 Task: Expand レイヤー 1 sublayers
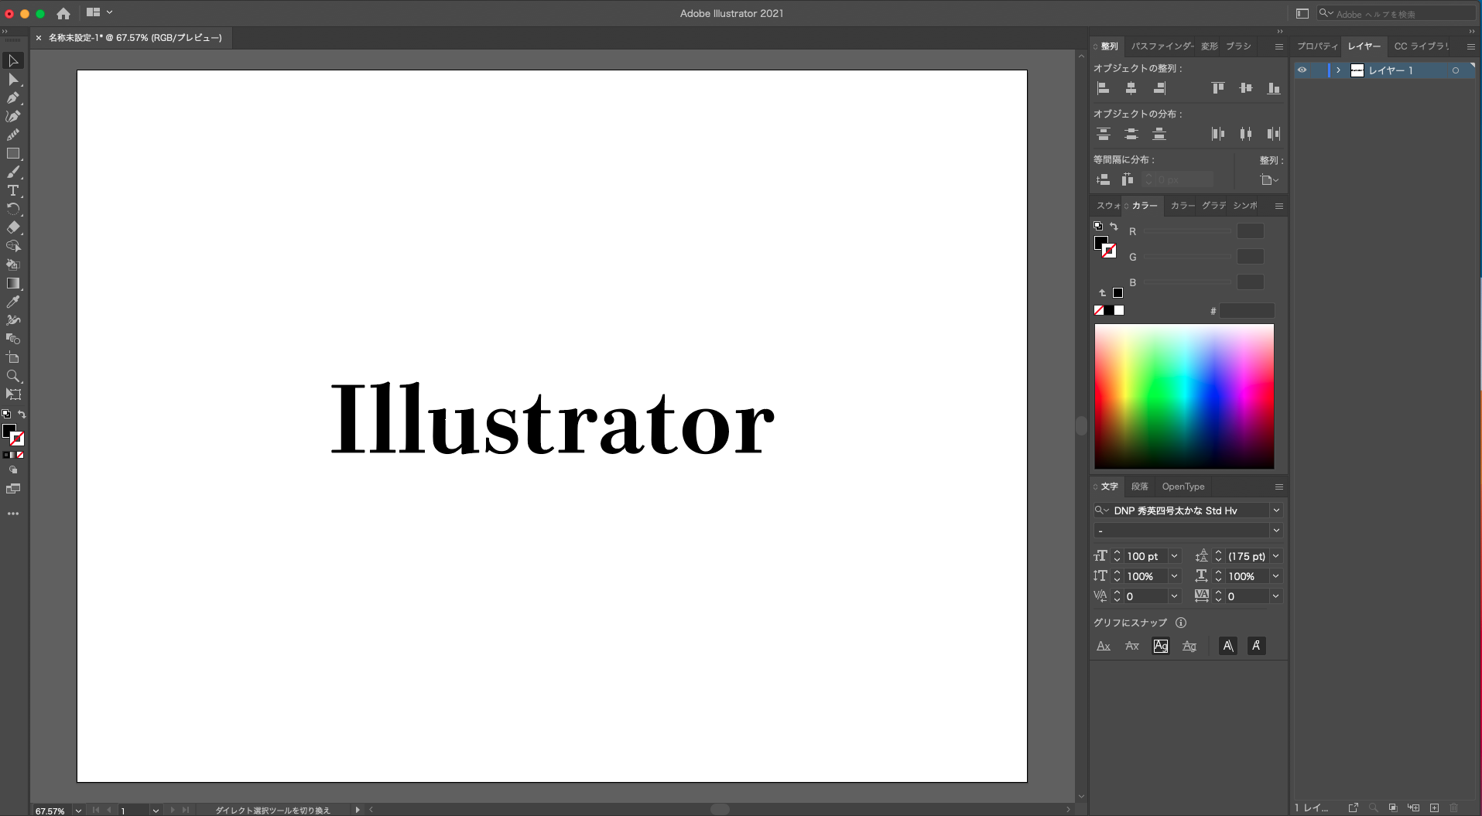(1338, 70)
